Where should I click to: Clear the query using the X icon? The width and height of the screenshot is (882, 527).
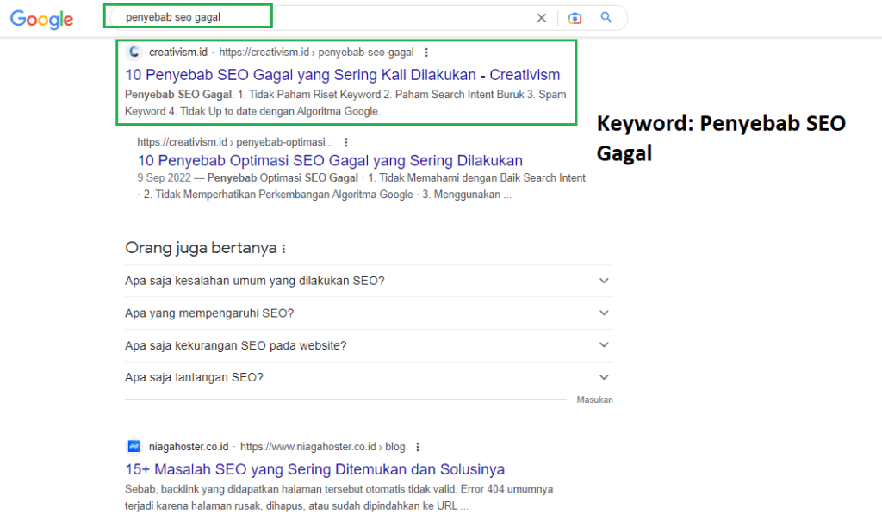tap(541, 17)
